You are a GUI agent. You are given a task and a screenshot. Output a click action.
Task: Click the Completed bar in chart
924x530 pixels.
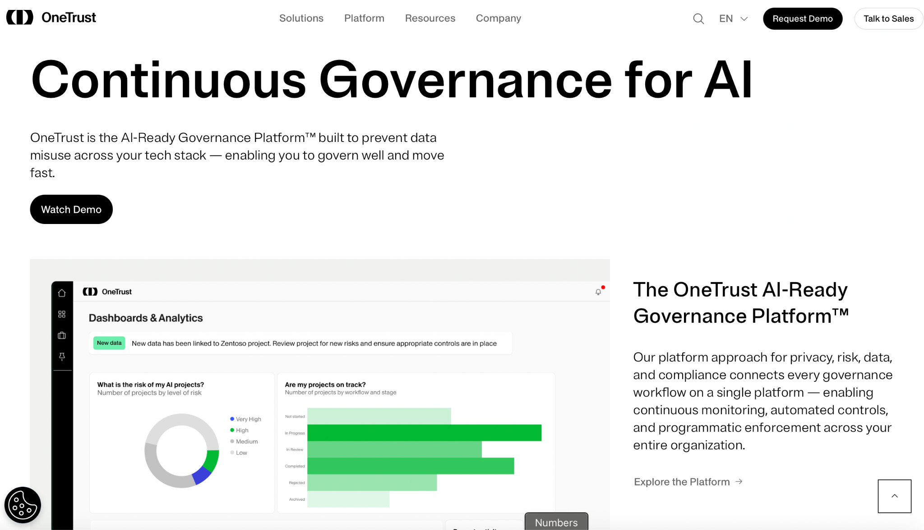click(411, 466)
